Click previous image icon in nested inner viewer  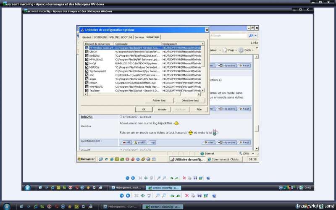tap(127, 178)
